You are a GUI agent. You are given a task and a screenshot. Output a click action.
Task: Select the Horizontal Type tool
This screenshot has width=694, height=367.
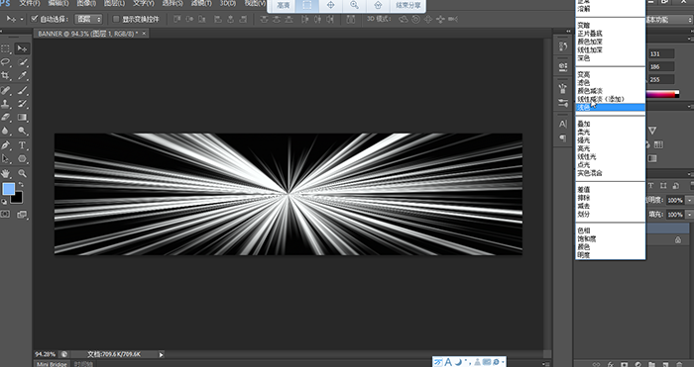pyautogui.click(x=22, y=145)
